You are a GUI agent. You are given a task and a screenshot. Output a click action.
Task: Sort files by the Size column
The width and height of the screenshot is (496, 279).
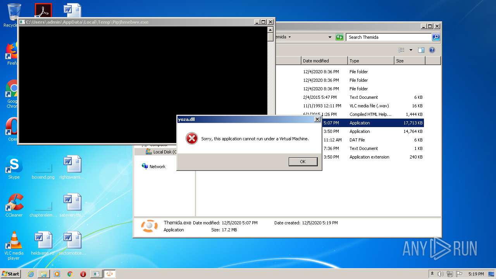pyautogui.click(x=410, y=61)
